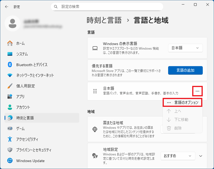Click the privacy shield icon
The height and width of the screenshot is (169, 214).
point(10,150)
